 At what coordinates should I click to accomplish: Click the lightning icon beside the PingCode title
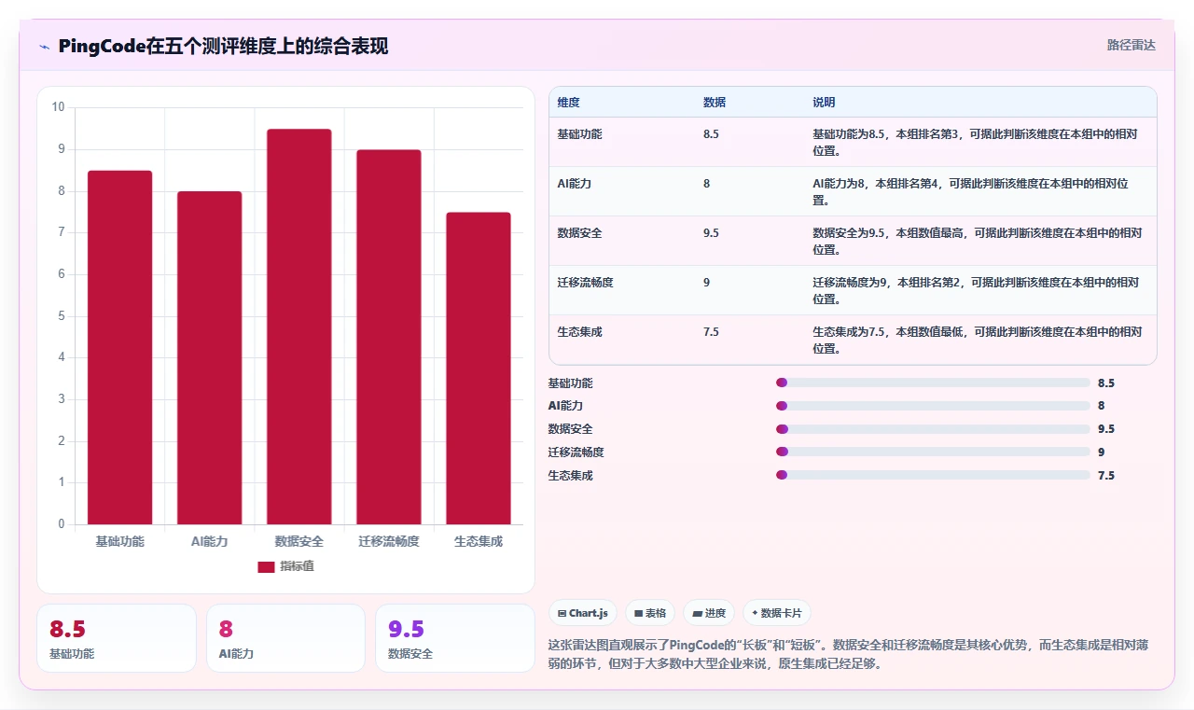pyautogui.click(x=44, y=47)
